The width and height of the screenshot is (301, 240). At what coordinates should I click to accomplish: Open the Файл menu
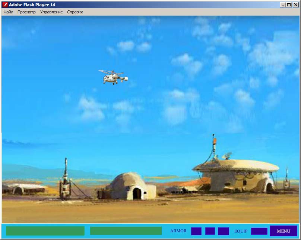pos(8,12)
